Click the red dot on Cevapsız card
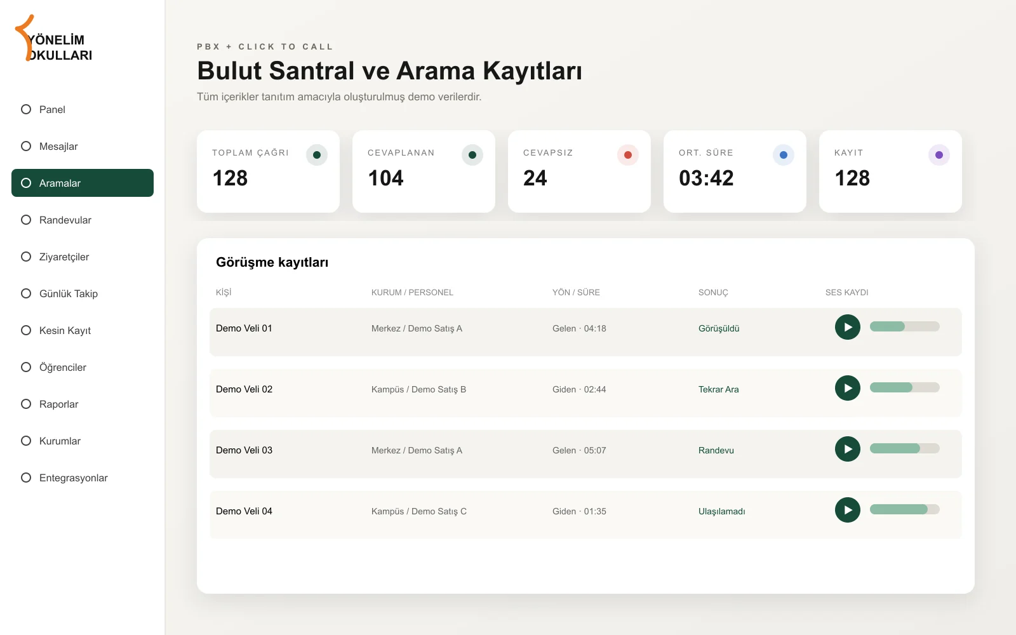This screenshot has width=1016, height=635. pyautogui.click(x=628, y=155)
